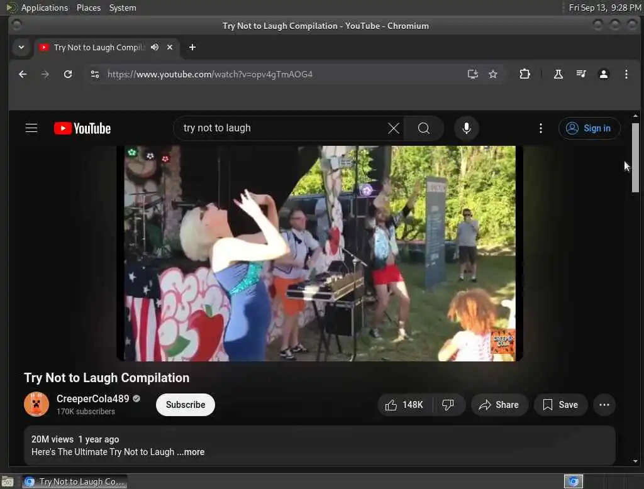Open Chromium three-dot menu
The image size is (644, 489).
point(626,74)
